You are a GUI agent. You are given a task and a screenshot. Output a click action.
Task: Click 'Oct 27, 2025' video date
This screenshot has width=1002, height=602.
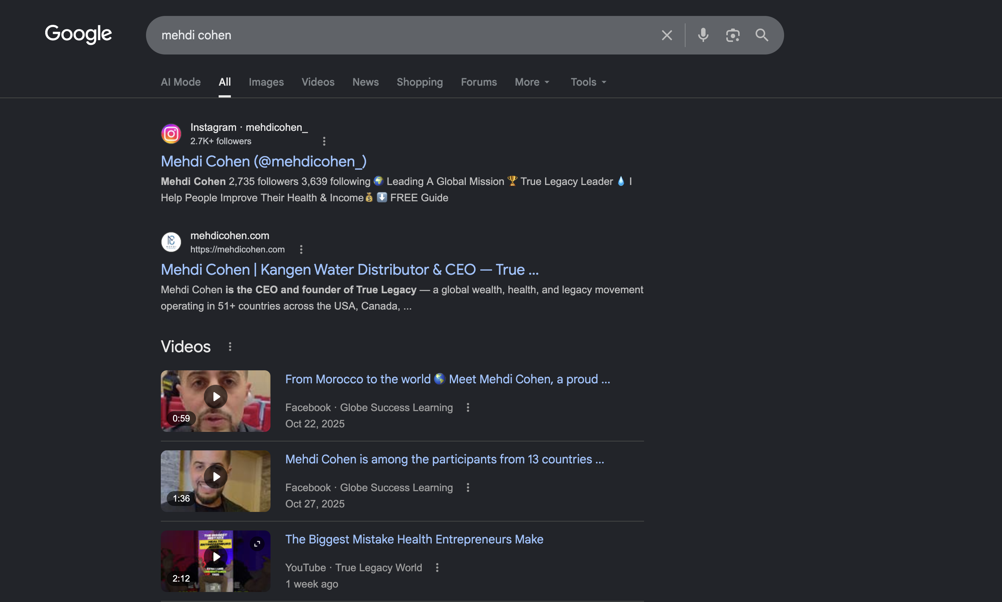coord(315,503)
